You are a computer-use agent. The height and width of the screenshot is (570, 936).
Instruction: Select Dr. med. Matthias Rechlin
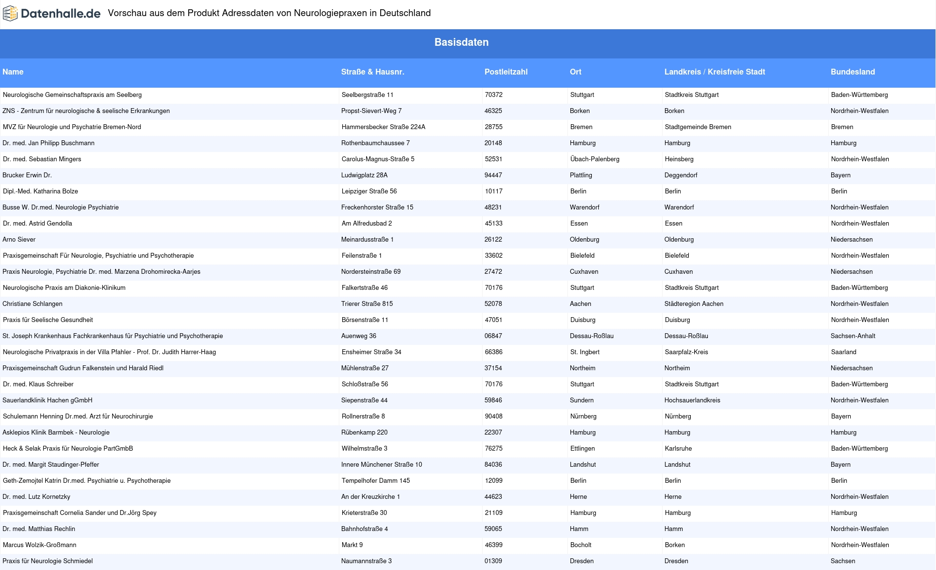click(39, 529)
